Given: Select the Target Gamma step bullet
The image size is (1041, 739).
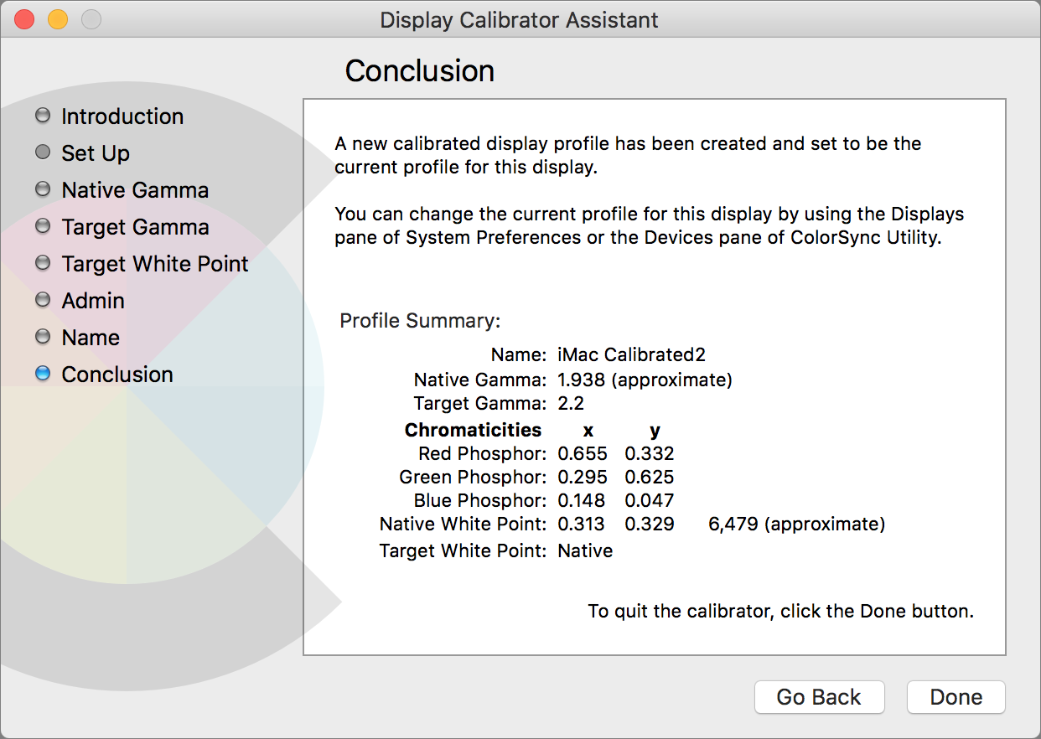Looking at the screenshot, I should pos(43,226).
